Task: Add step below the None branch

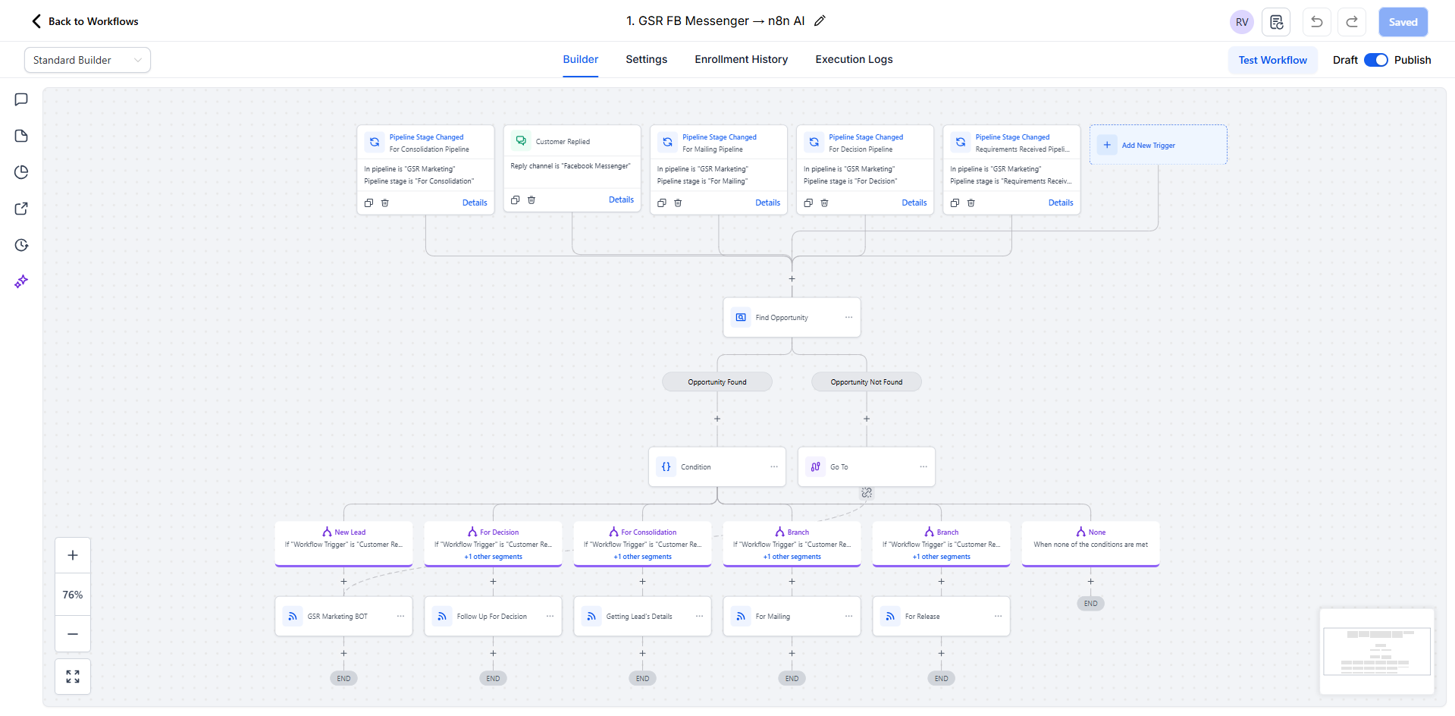Action: [1091, 582]
